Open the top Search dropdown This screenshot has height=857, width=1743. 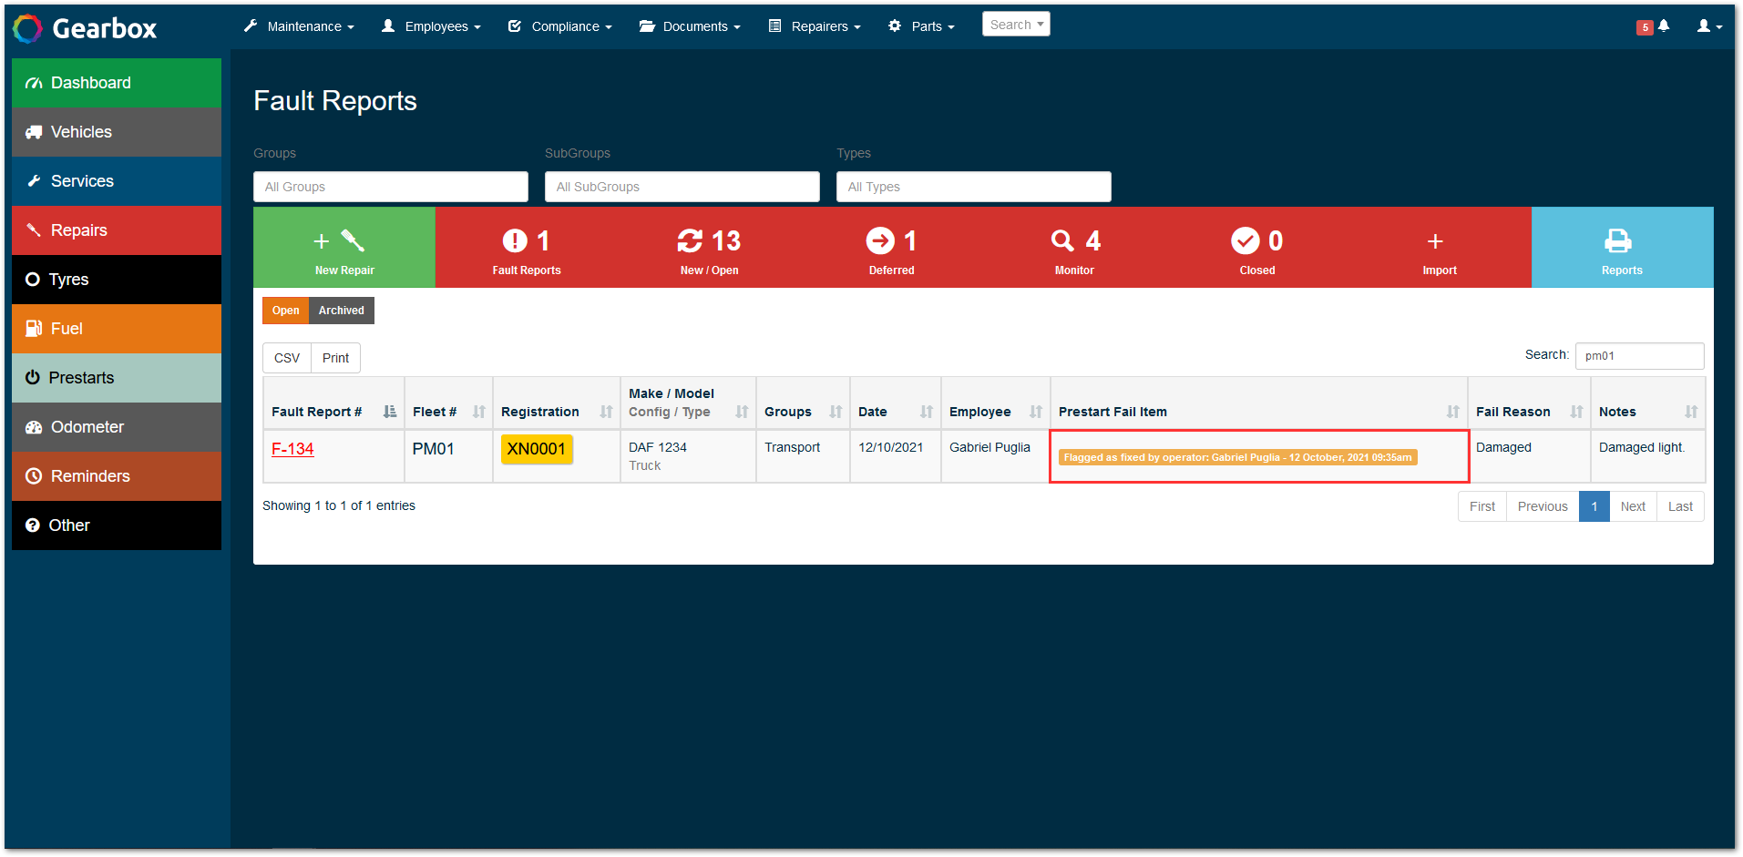pos(1016,25)
